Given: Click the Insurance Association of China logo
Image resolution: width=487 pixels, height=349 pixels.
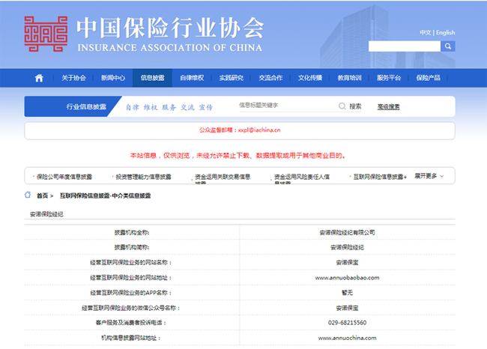Looking at the screenshot, I should coord(46,34).
